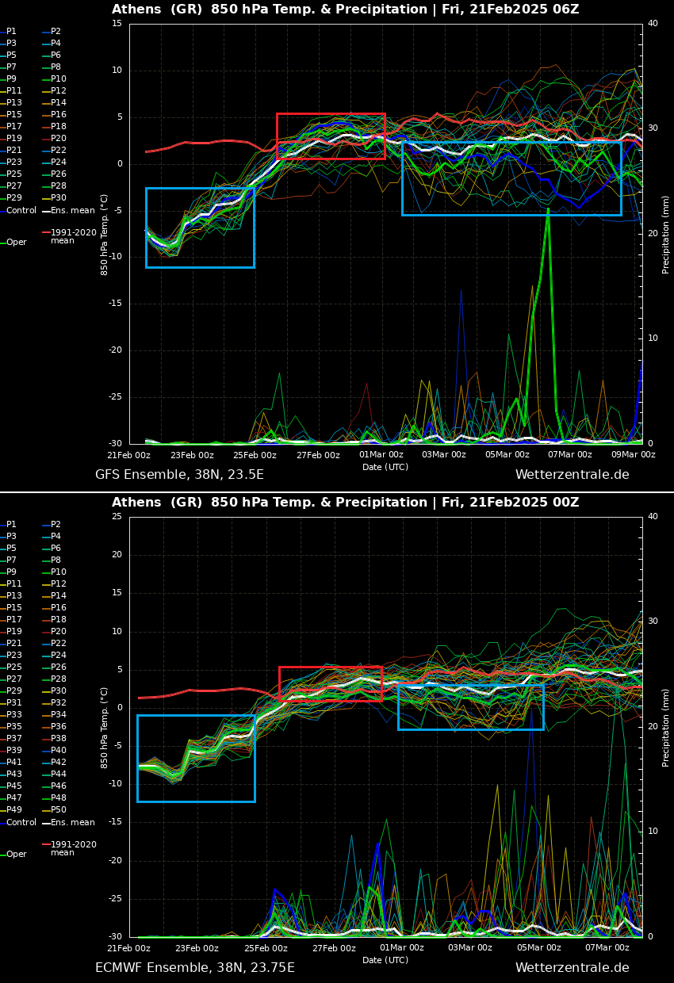Click '05Mar 00z' on the ECMWF chart axis
Screen dimensions: 674x983
pyautogui.click(x=539, y=948)
